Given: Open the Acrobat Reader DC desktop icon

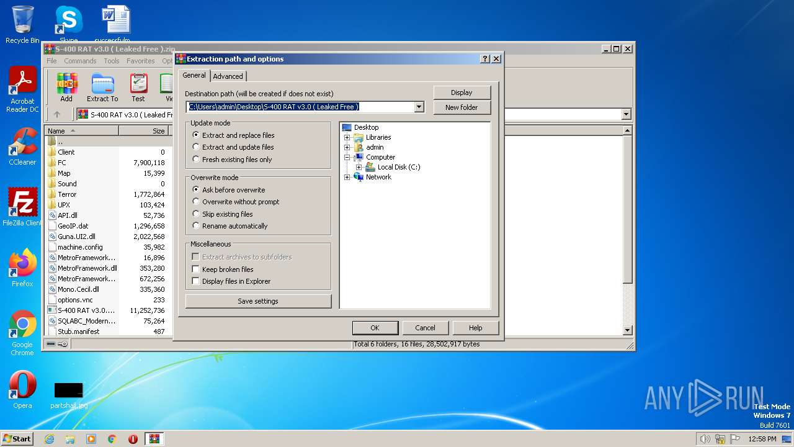Looking at the screenshot, I should (x=22, y=91).
